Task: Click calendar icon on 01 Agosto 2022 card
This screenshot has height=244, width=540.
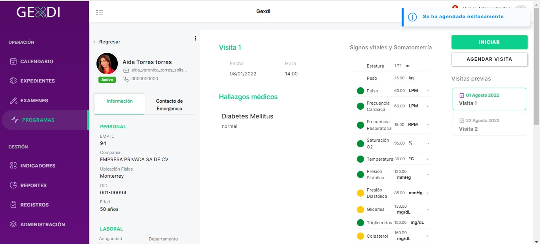Action: (461, 95)
